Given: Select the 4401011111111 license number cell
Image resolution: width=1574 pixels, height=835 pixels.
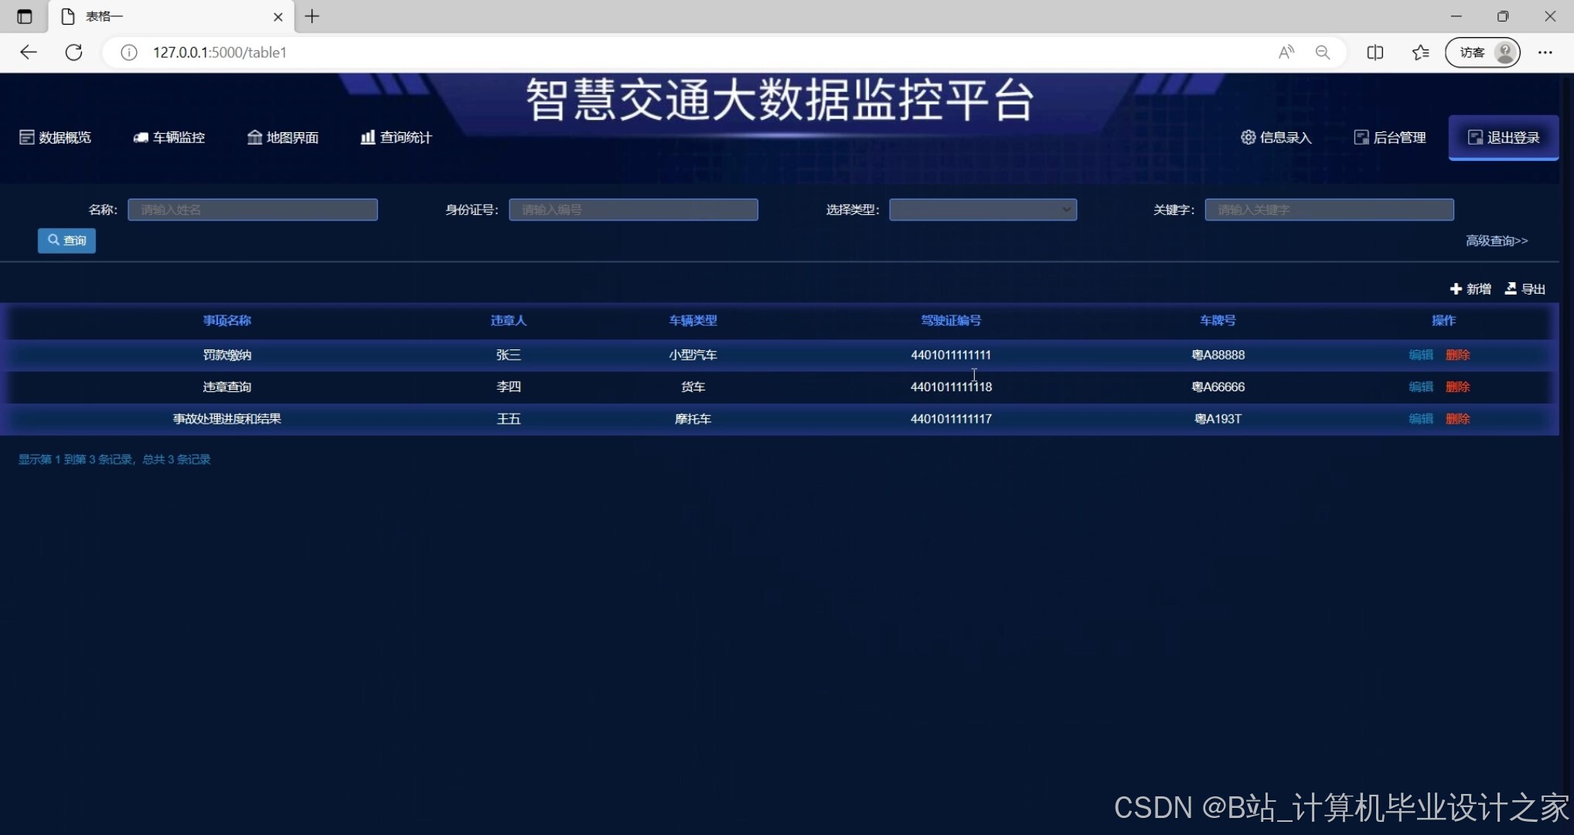Looking at the screenshot, I should pyautogui.click(x=951, y=355).
